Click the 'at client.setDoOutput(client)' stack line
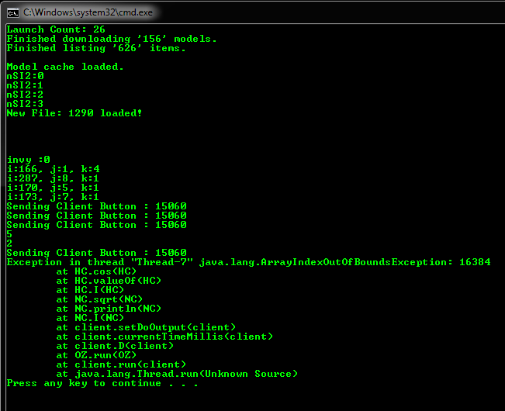Viewport: 505px width, 411px height. [x=146, y=327]
